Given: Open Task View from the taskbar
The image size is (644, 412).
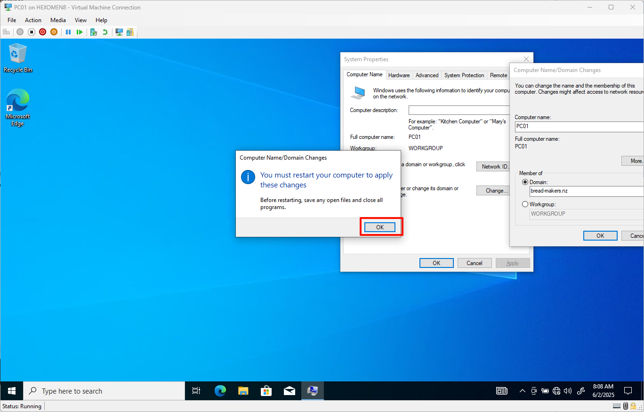Looking at the screenshot, I should [x=196, y=391].
